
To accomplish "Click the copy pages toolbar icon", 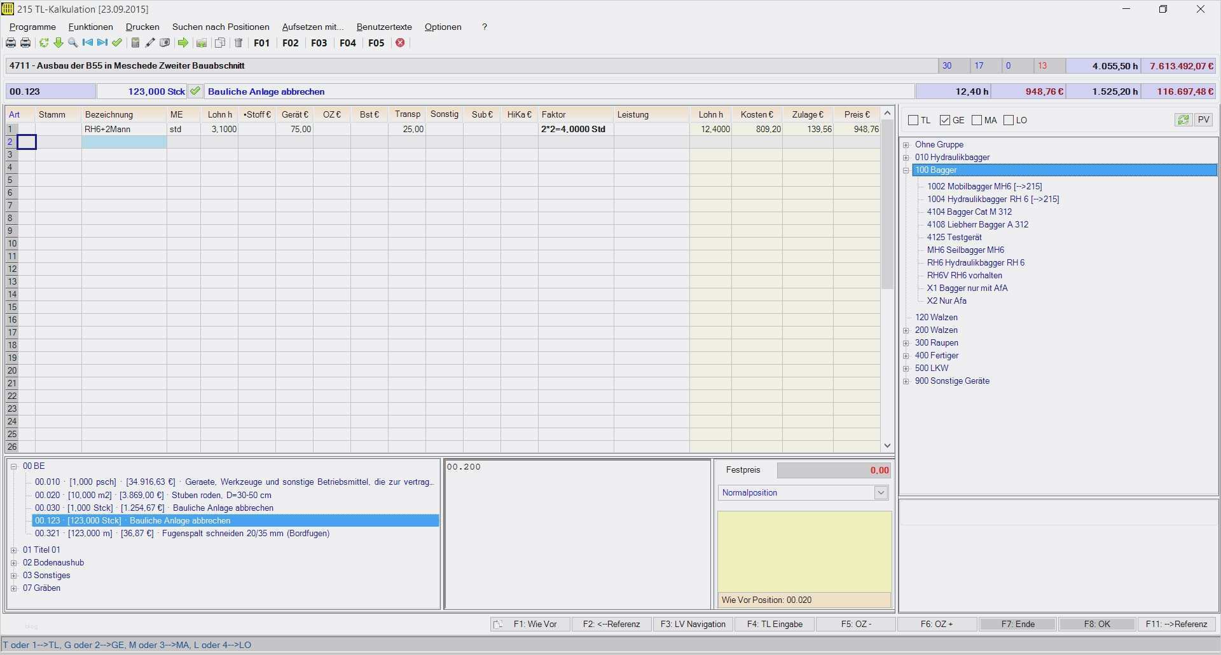I will 219,43.
